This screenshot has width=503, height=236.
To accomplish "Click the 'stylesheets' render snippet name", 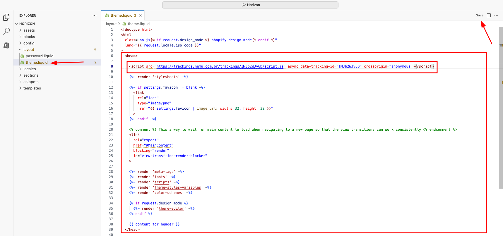I will [166, 77].
